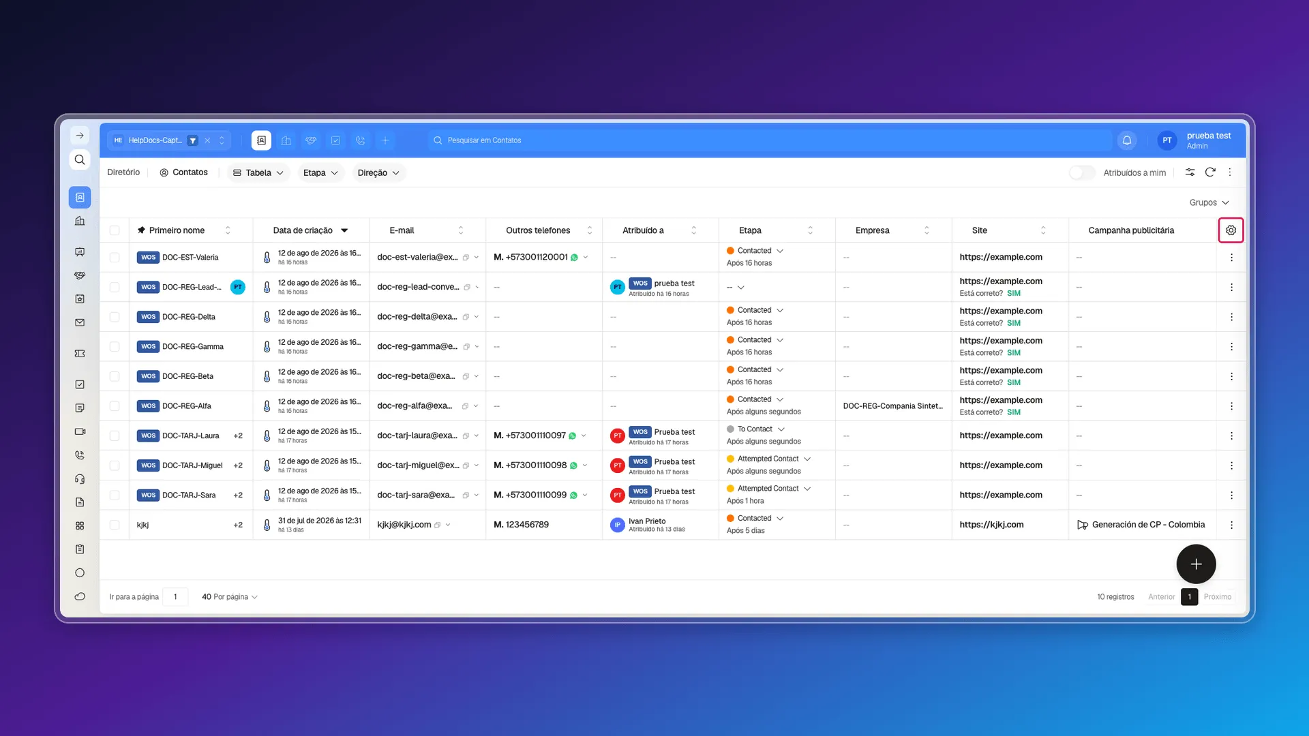
Task: Change the To Contact stage for DOC-TARJ-Laura
Action: coord(756,429)
